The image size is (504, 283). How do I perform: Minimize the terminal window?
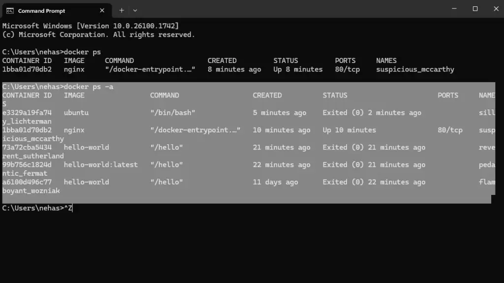click(x=453, y=9)
